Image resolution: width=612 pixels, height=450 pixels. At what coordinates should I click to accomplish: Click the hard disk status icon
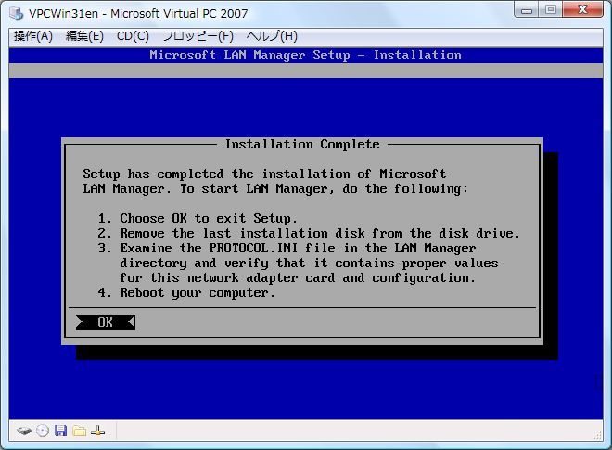coord(24,431)
